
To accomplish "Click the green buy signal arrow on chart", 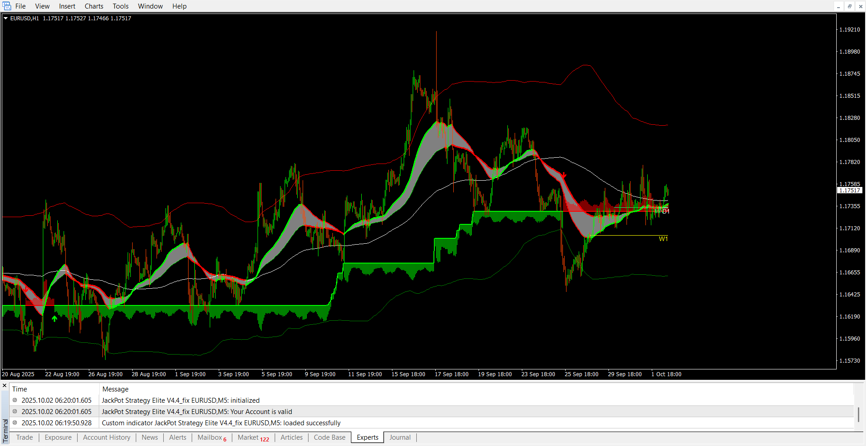I will pos(55,319).
